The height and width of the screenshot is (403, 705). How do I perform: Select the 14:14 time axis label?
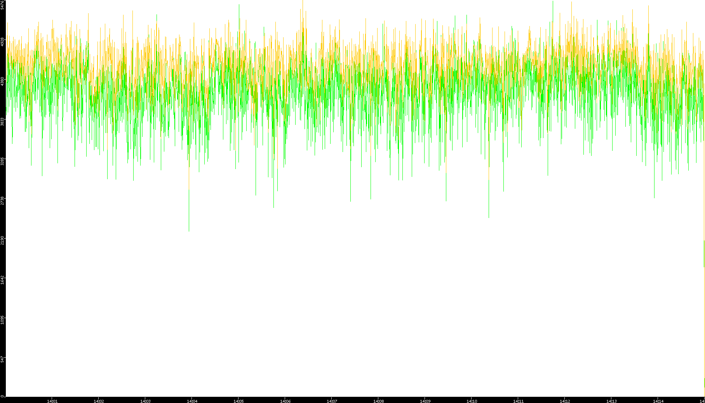[658, 401]
